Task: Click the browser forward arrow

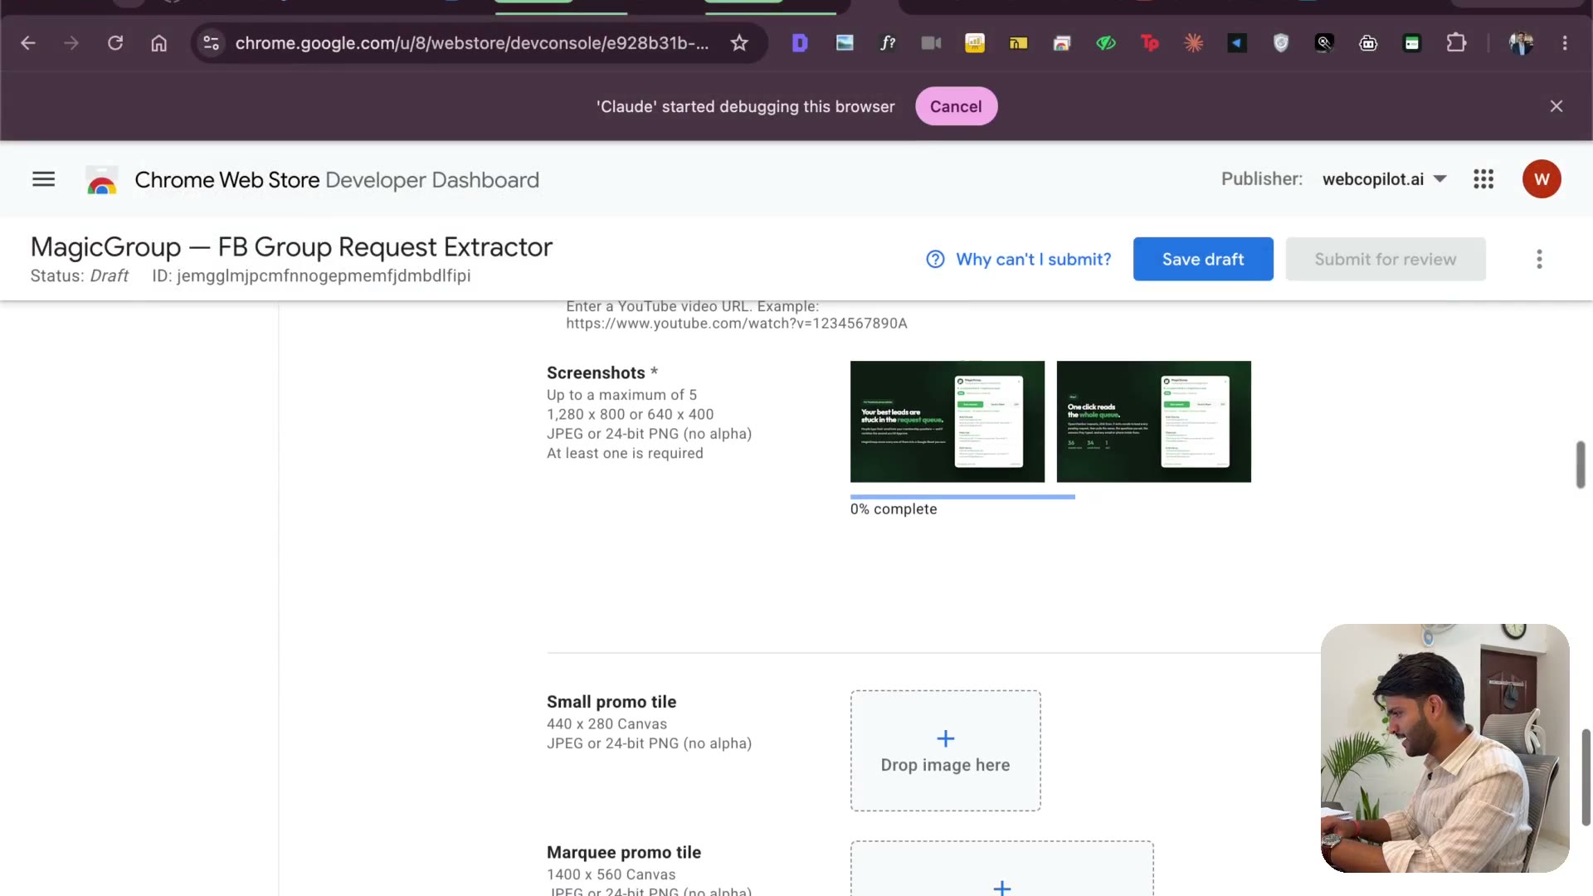Action: point(71,43)
